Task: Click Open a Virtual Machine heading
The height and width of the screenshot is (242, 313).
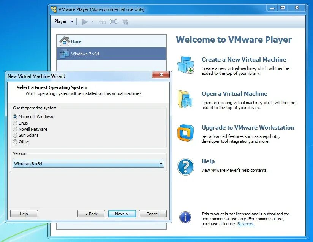Action: [x=234, y=93]
